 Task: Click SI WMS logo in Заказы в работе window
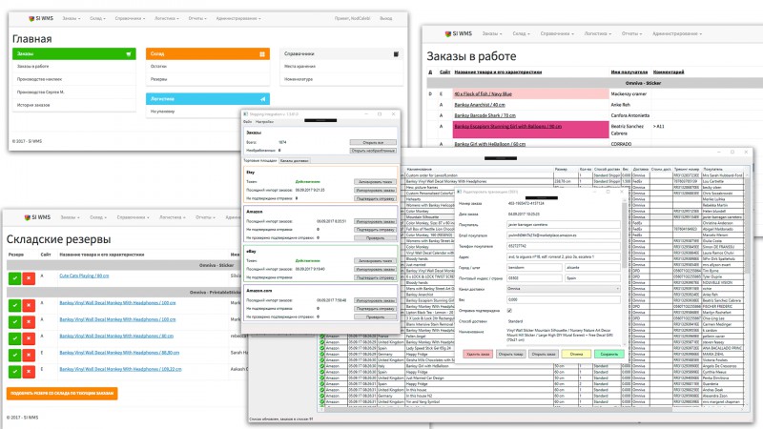(x=459, y=33)
